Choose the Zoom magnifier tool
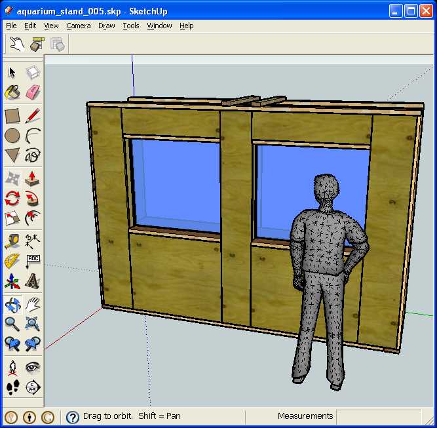 12,324
